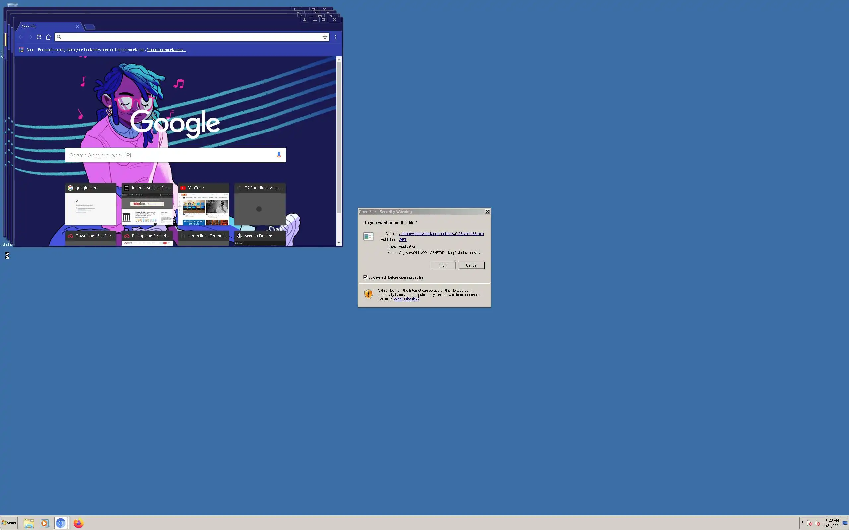The image size is (849, 530).
Task: Click the browser reload icon
Action: pos(39,37)
